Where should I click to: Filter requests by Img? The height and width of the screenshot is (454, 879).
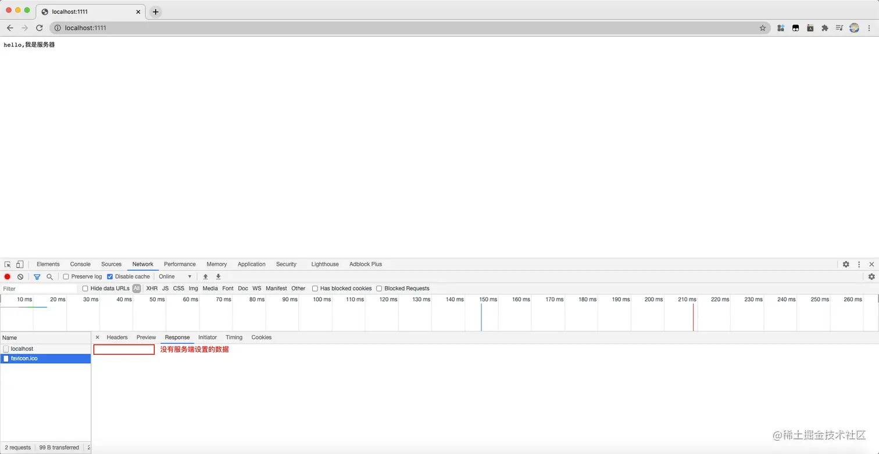pyautogui.click(x=194, y=289)
